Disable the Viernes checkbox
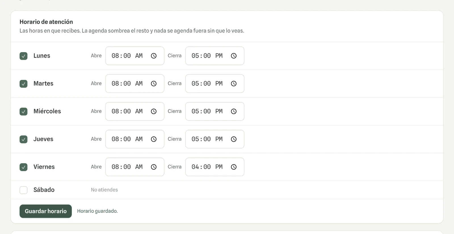This screenshot has width=454, height=234. (x=24, y=167)
